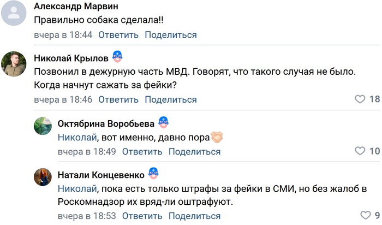The width and height of the screenshot is (382, 225).
Task: Share Александр Марвин's comment
Action: tap(171, 35)
